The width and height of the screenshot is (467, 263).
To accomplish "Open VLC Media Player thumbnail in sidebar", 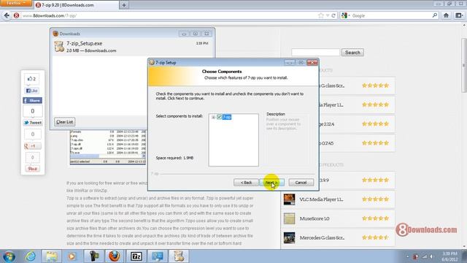I will [x=289, y=199].
